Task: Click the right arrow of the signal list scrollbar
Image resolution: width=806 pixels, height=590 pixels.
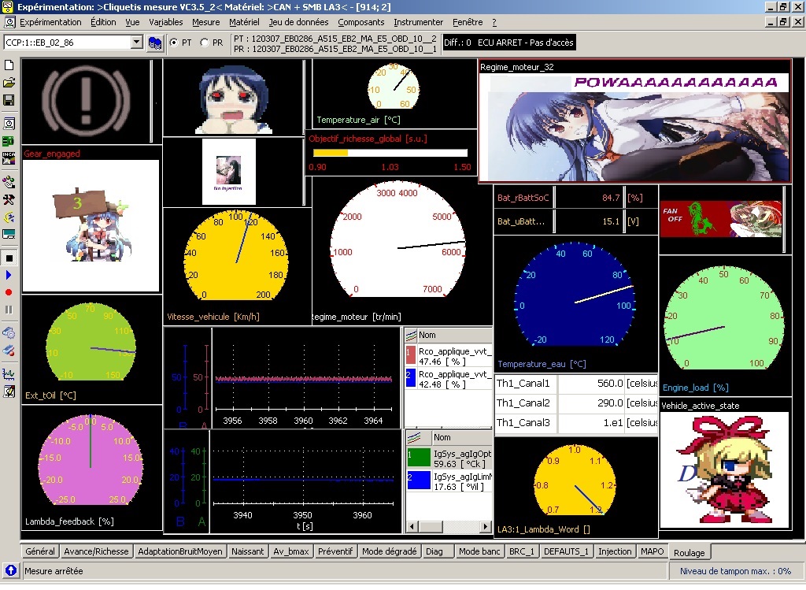Action: 486,527
